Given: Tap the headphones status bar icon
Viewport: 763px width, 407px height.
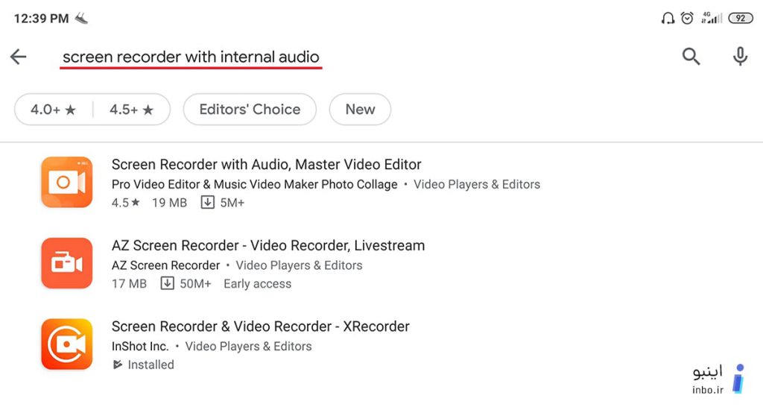Looking at the screenshot, I should pos(668,19).
